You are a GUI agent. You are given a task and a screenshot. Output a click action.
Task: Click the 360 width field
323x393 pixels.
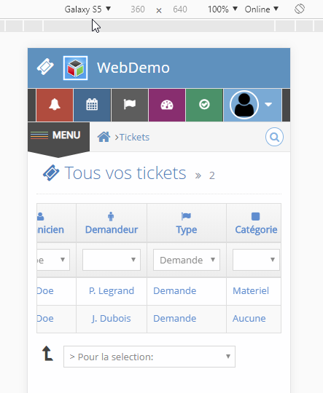point(138,9)
